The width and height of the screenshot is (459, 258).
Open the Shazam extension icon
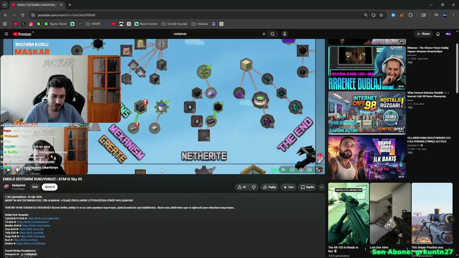(393, 15)
